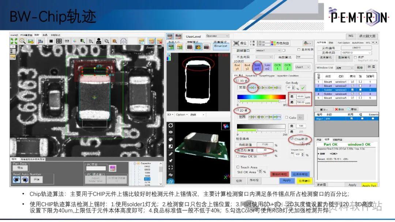Click the mirror/flip icon in the top toolbar

click(124, 41)
